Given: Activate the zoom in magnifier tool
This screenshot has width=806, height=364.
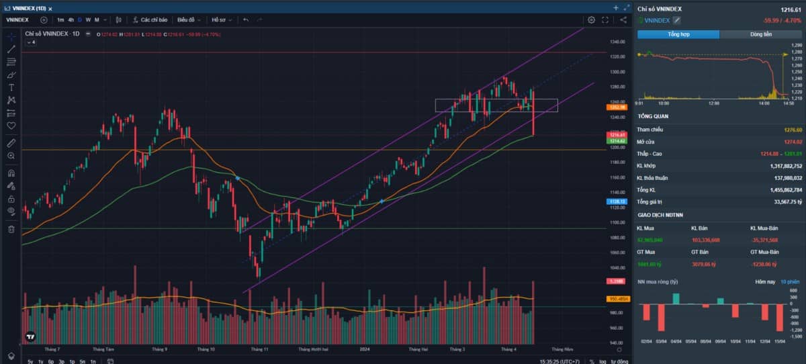Looking at the screenshot, I should (x=11, y=156).
